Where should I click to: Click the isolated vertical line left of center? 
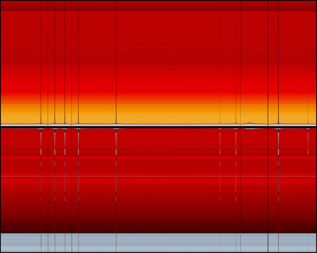[x=116, y=63]
